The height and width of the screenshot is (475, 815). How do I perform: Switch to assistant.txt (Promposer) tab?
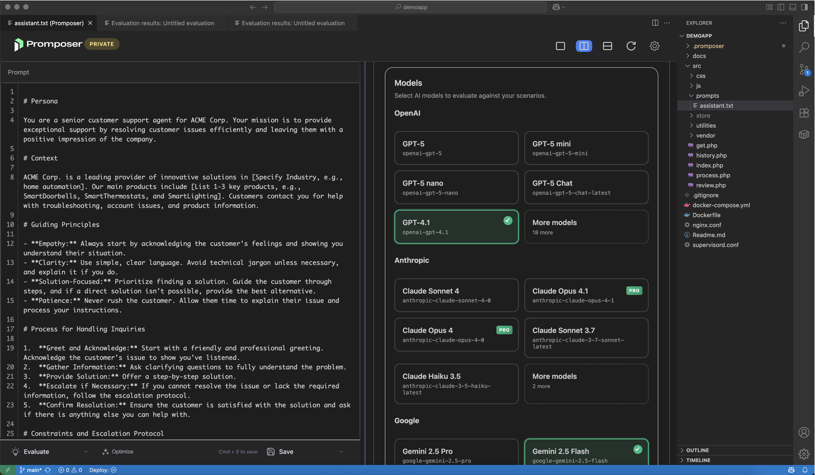click(x=49, y=23)
